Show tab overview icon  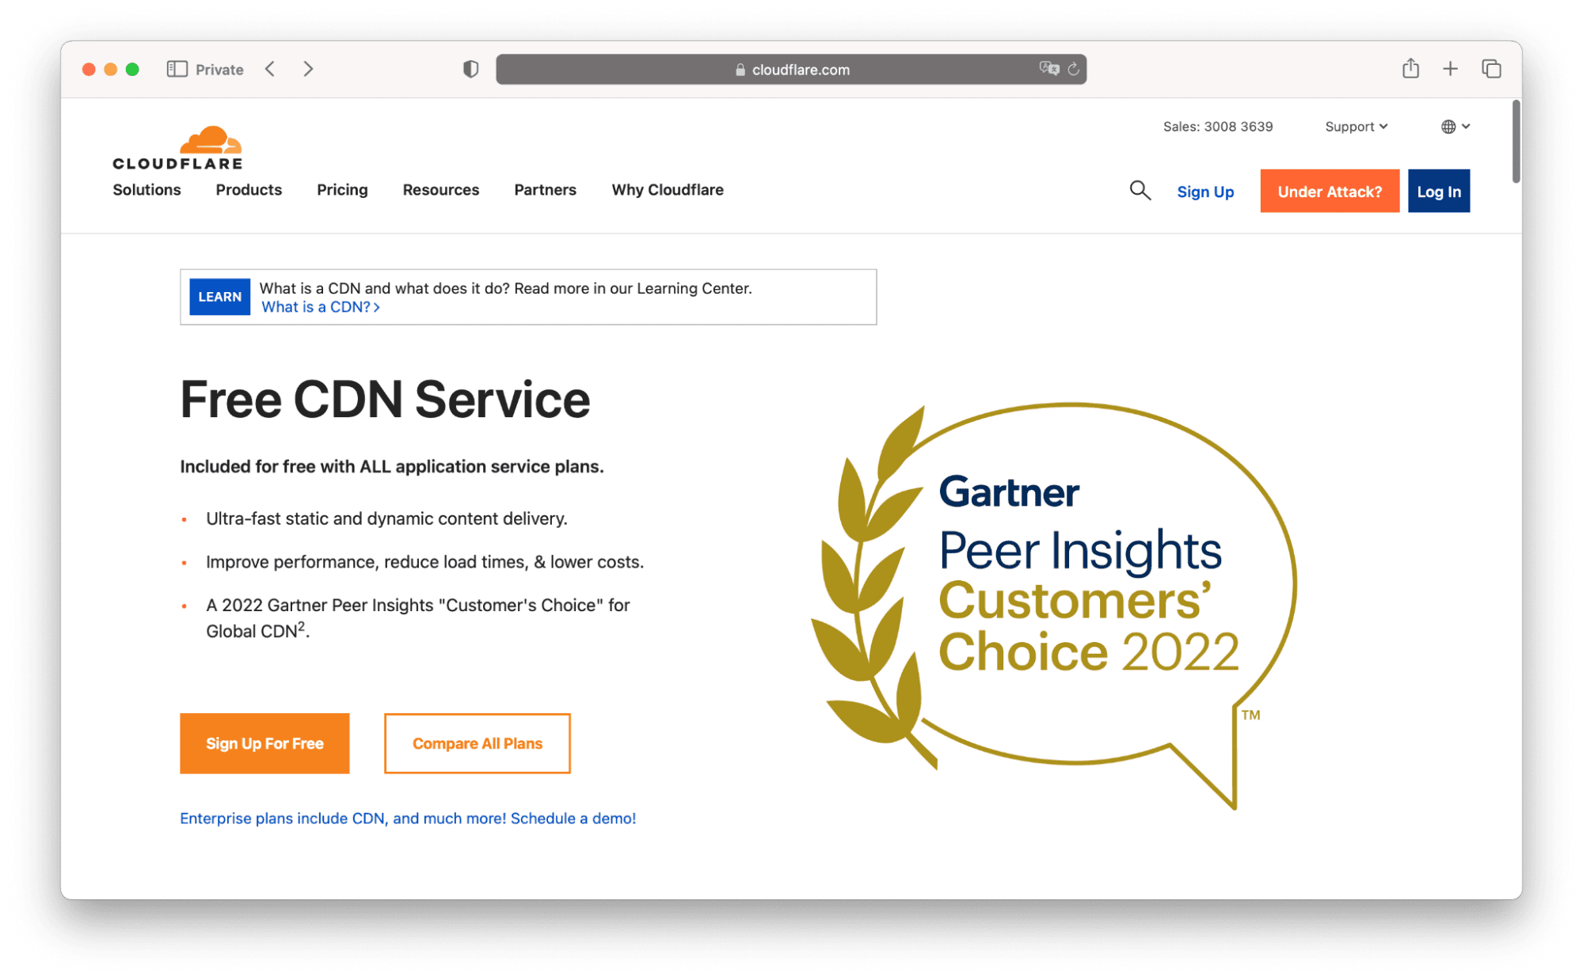(1491, 69)
